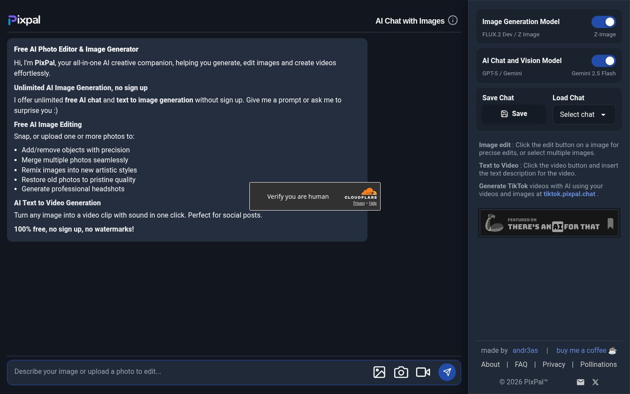Click the Generate professional headshots bullet
The width and height of the screenshot is (630, 394).
[x=73, y=189]
